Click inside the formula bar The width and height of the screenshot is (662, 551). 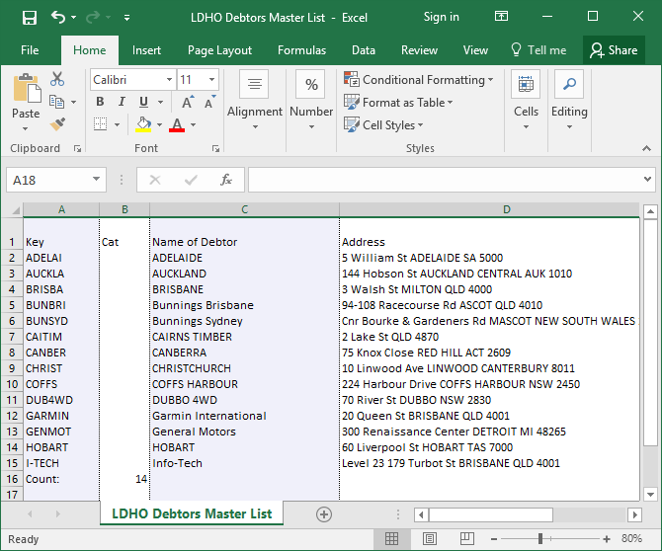click(445, 180)
